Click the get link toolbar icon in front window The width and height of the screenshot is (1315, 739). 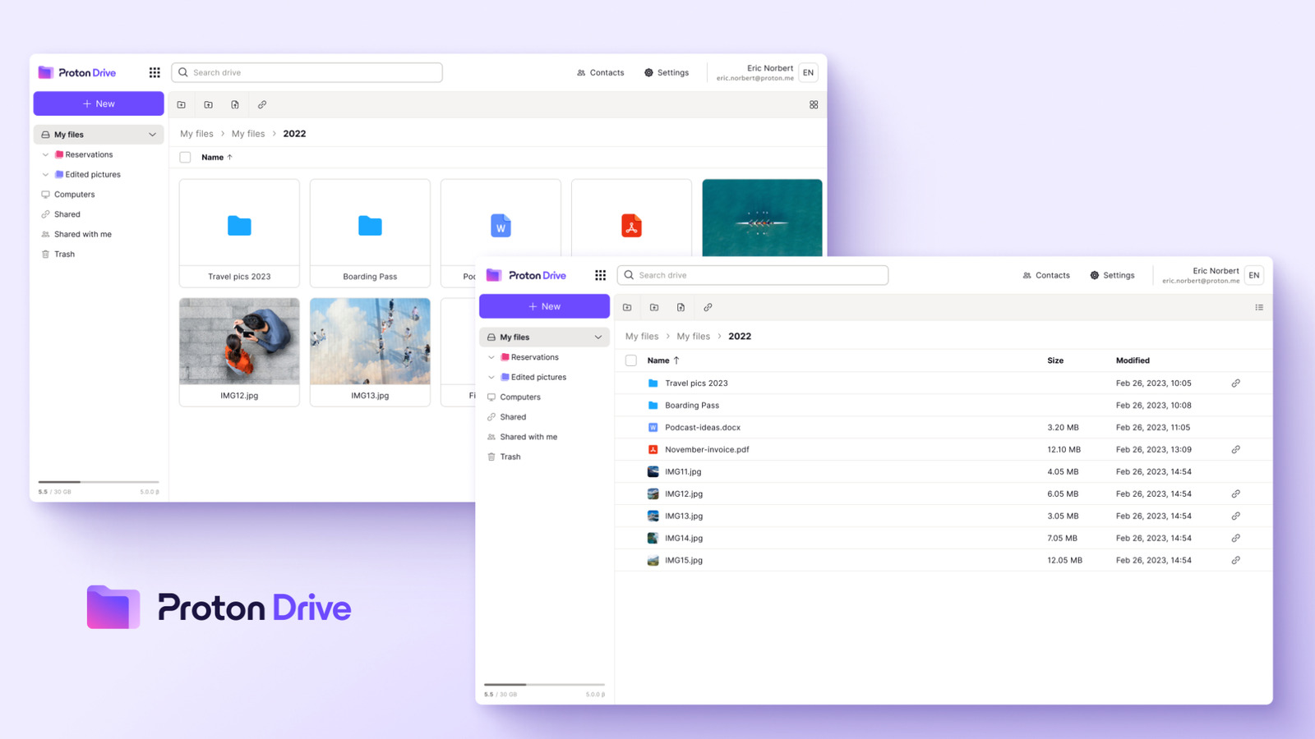(708, 307)
